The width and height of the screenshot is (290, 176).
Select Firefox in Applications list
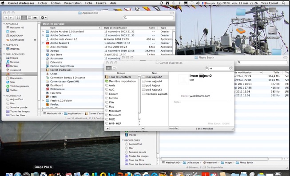point(54,105)
